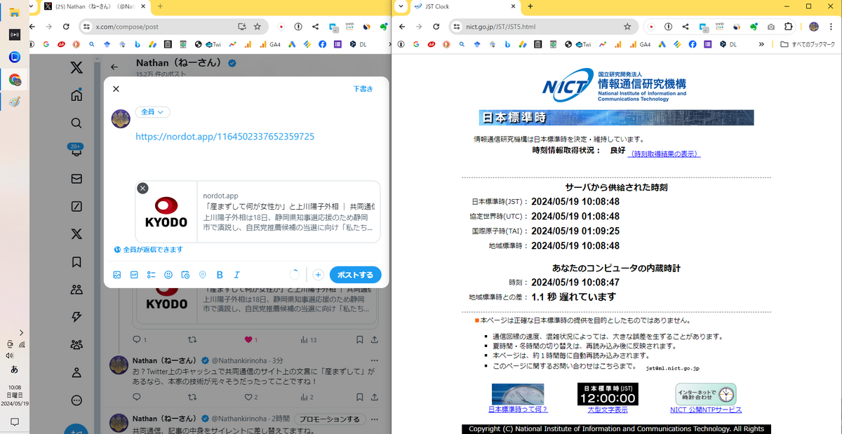The width and height of the screenshot is (842, 434).
Task: Open More circle-dots menu in X sidebar
Action: pos(76,400)
